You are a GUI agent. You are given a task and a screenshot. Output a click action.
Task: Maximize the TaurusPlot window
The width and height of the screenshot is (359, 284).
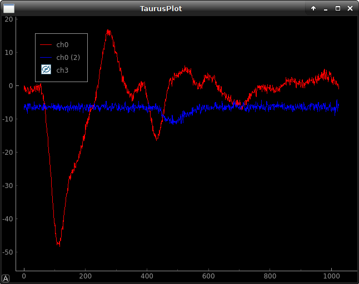pyautogui.click(x=338, y=8)
